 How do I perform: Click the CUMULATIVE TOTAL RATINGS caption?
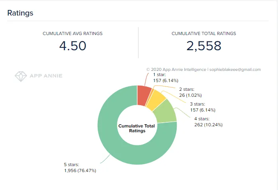(x=204, y=33)
